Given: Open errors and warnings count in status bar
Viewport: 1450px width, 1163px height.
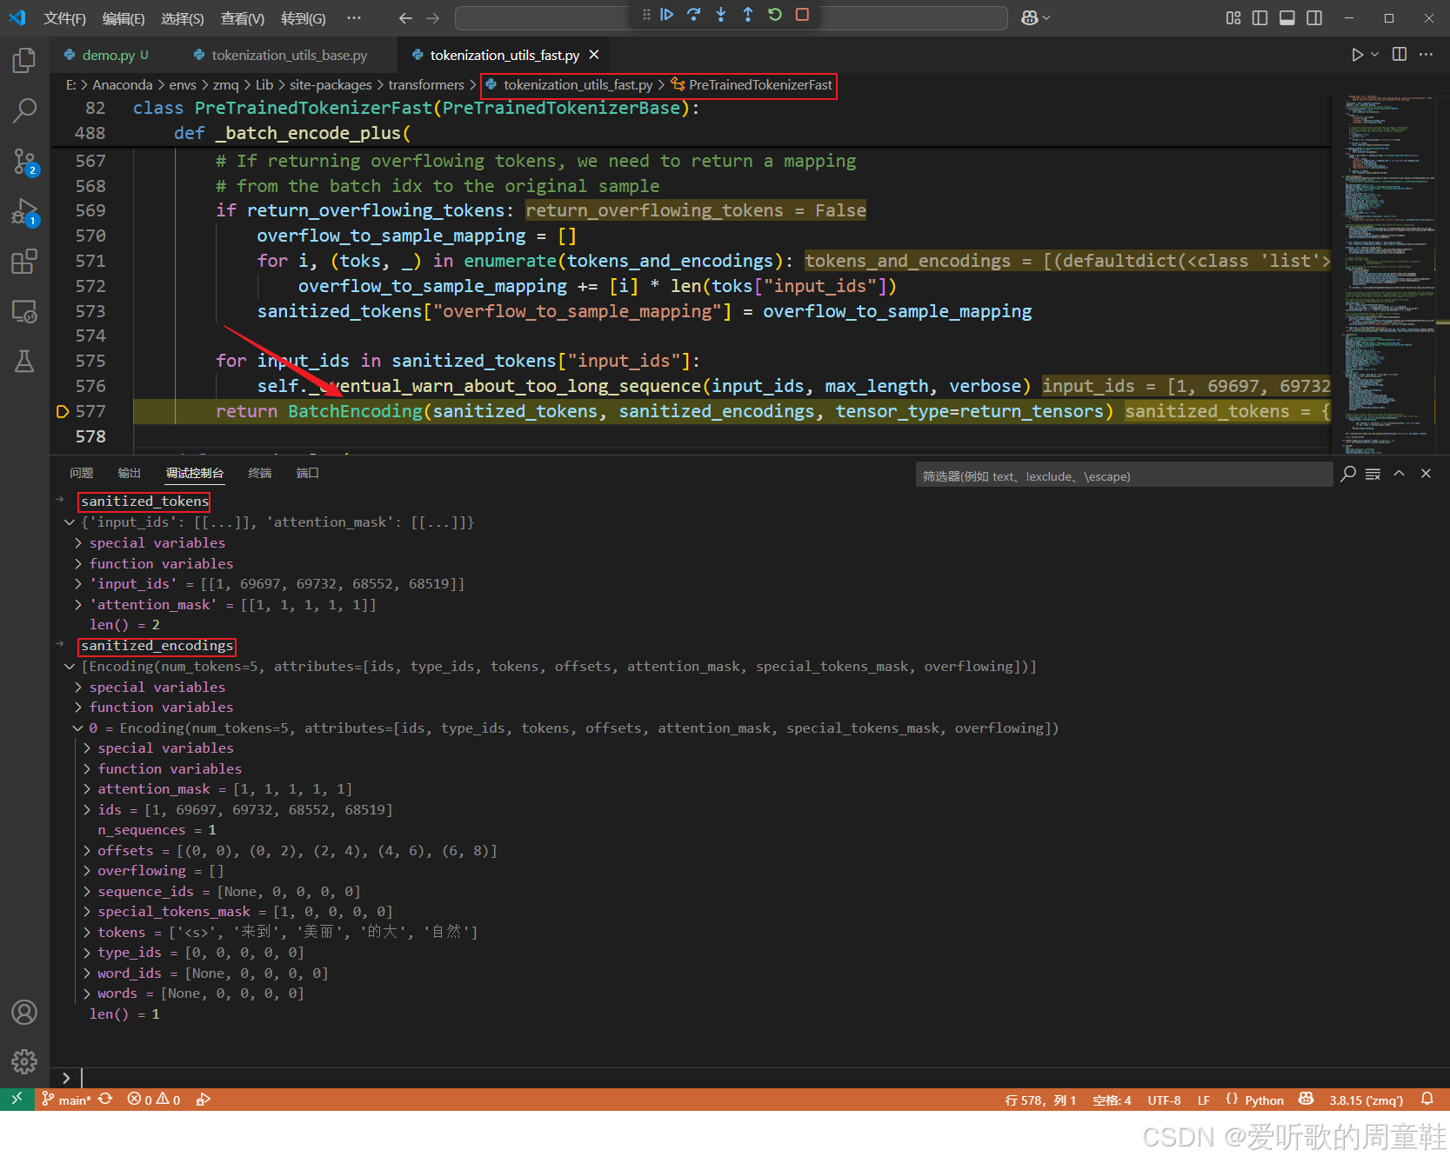Looking at the screenshot, I should (x=154, y=1100).
